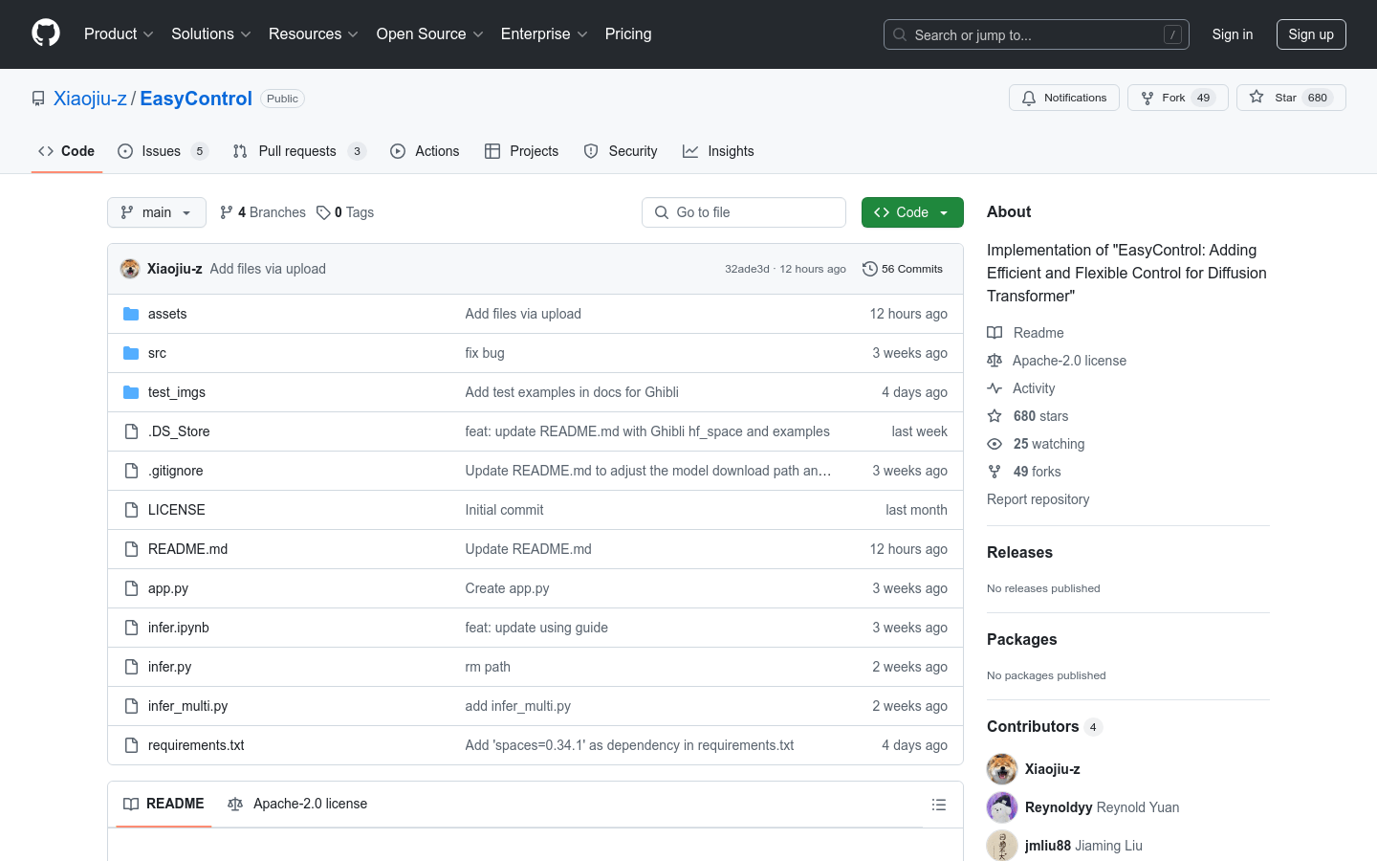This screenshot has height=861, width=1377.
Task: Click the Notifications button
Action: pos(1064,98)
